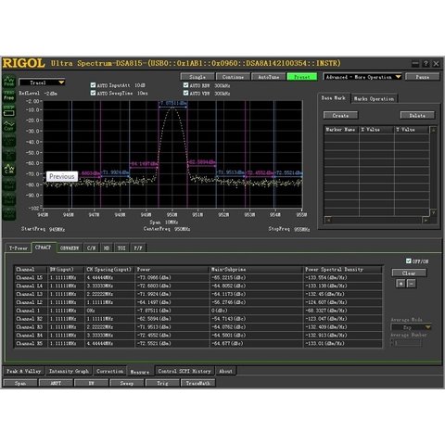
Task: Click the Peak icon in left sidebar
Action: click(x=9, y=82)
